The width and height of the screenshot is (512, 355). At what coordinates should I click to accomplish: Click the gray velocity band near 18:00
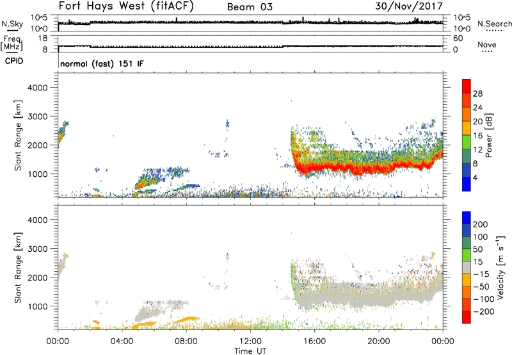[x=347, y=297]
